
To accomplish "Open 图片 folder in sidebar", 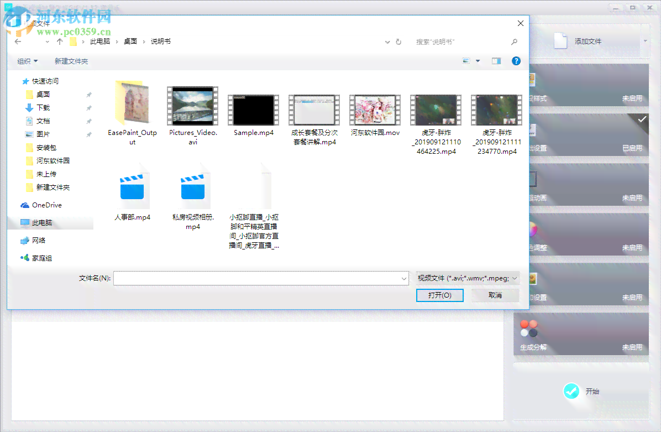I will click(x=43, y=134).
